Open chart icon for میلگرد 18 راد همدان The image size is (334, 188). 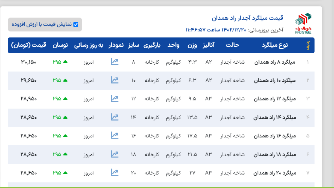[115, 154]
